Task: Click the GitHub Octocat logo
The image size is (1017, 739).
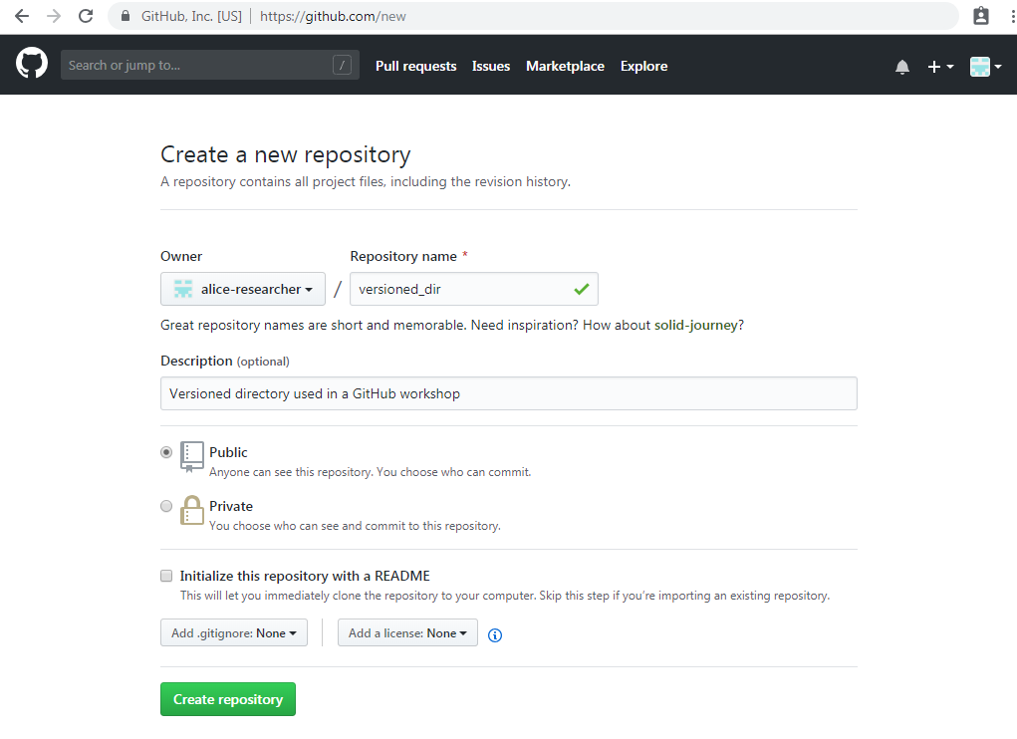Action: (x=31, y=64)
